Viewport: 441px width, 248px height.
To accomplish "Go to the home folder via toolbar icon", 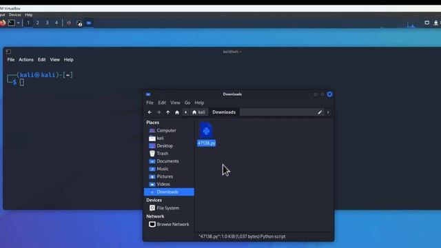I will (177, 112).
